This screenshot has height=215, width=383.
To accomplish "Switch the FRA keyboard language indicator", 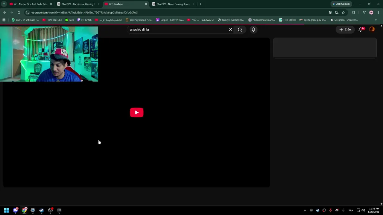I will pos(351,210).
